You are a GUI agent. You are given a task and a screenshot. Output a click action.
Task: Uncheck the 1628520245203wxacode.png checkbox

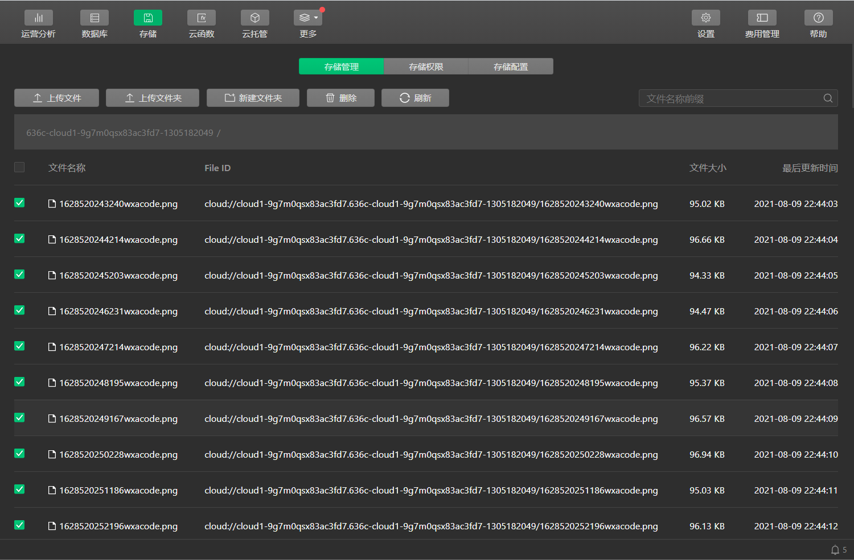[19, 275]
